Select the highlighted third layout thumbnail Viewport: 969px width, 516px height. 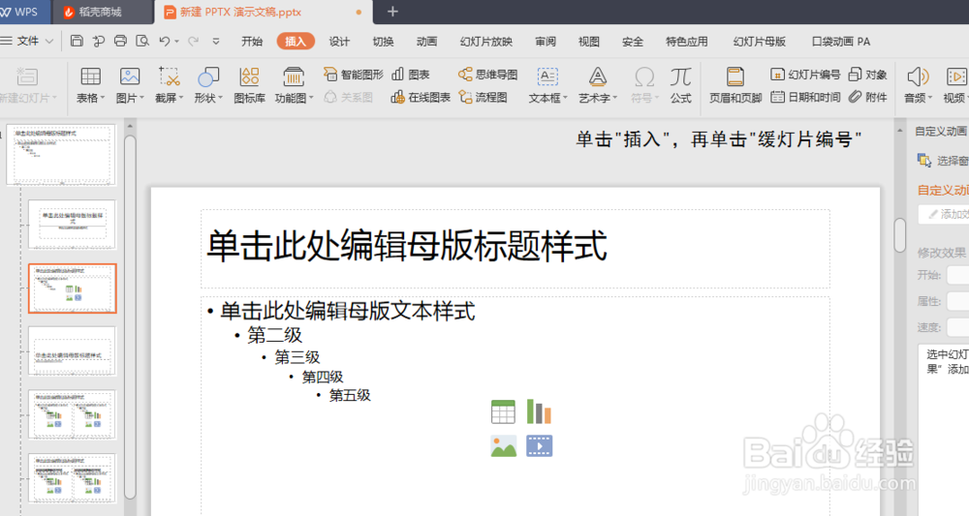coord(73,288)
